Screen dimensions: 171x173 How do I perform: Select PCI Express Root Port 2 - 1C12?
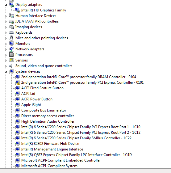coord(81,133)
